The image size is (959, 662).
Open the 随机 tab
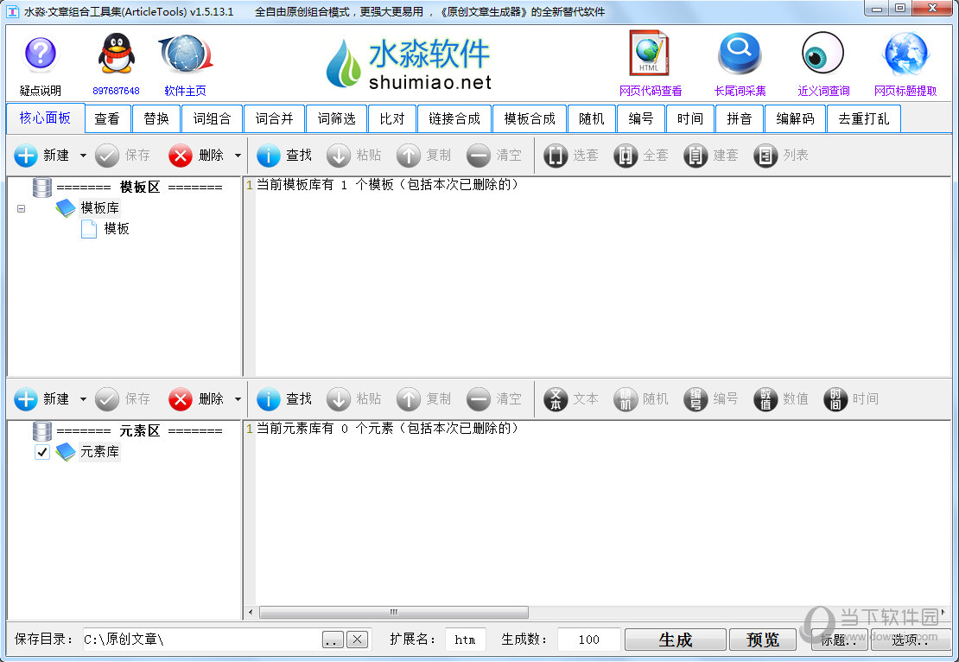pyautogui.click(x=592, y=118)
